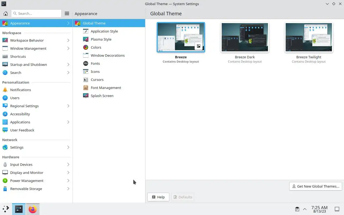The height and width of the screenshot is (215, 344).
Task: Select the Breeze theme thumbnail
Action: 181,37
